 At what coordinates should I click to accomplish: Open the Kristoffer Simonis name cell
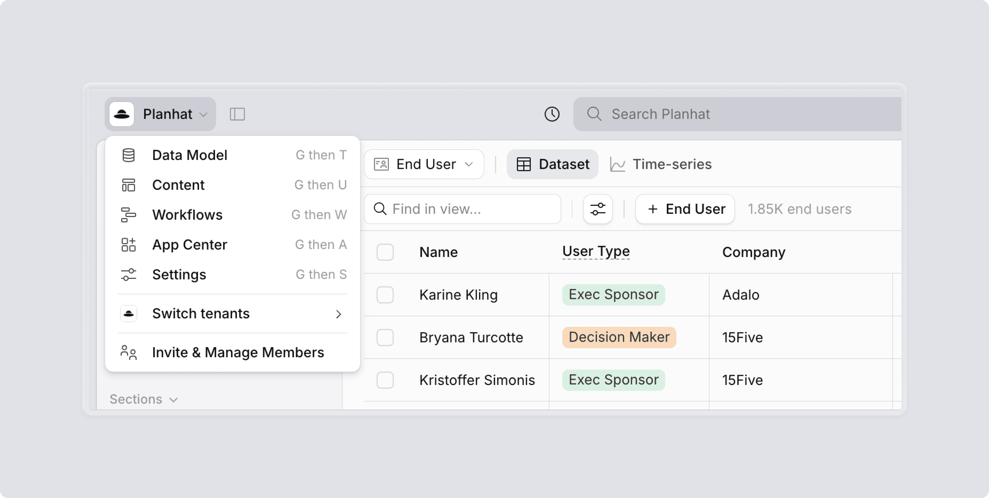477,380
